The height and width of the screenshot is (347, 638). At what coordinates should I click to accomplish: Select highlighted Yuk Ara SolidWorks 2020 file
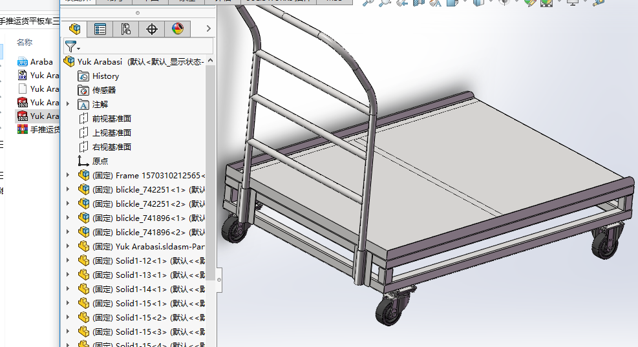tap(39, 116)
